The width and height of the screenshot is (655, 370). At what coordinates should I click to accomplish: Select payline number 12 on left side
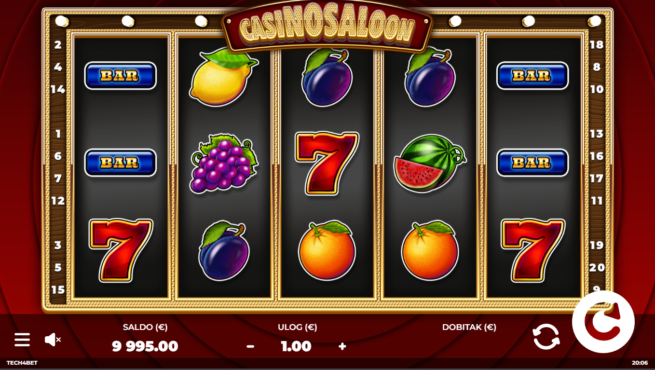coord(58,200)
